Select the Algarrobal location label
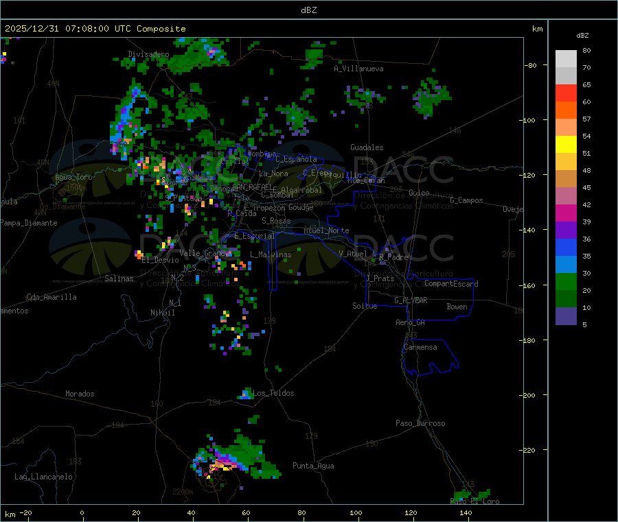 (301, 191)
